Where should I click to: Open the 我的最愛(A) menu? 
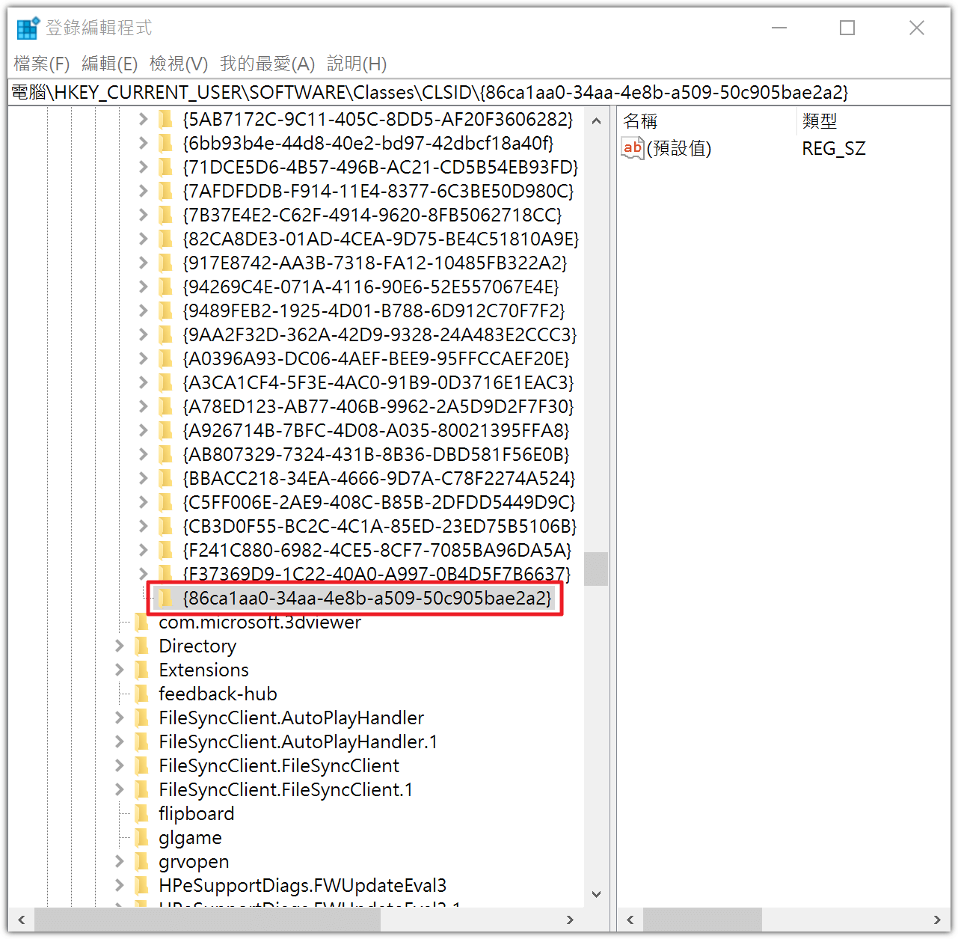[x=268, y=64]
